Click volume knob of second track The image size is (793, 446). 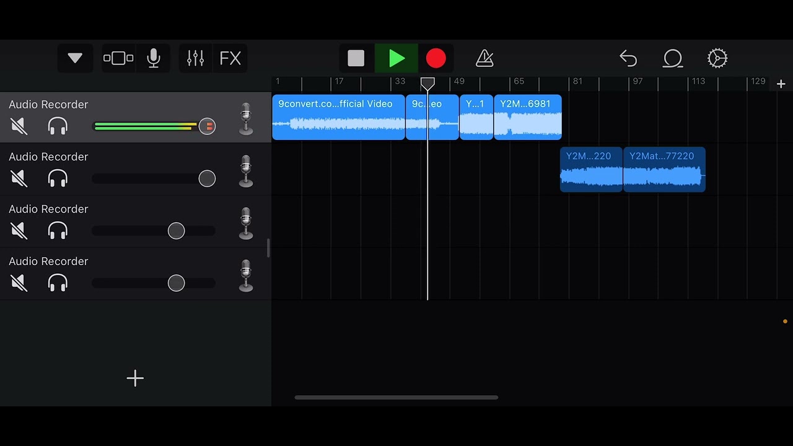(207, 178)
